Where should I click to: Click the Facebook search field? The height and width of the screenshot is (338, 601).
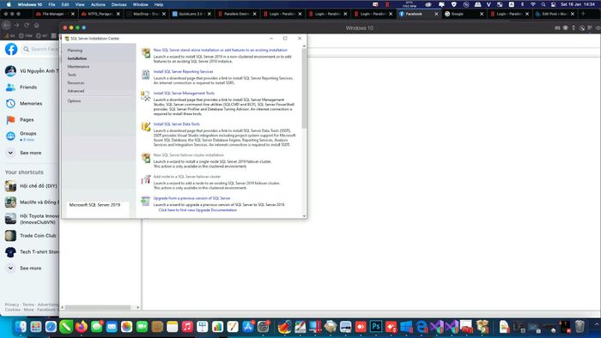(x=39, y=49)
